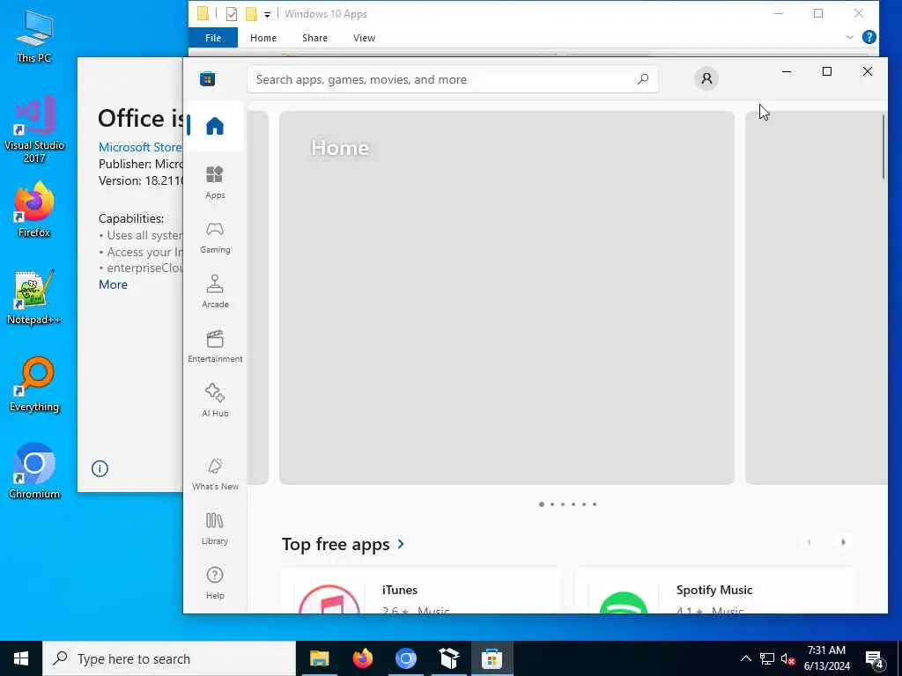
Task: Click the Microsoft Store logo icon
Action: (x=207, y=78)
